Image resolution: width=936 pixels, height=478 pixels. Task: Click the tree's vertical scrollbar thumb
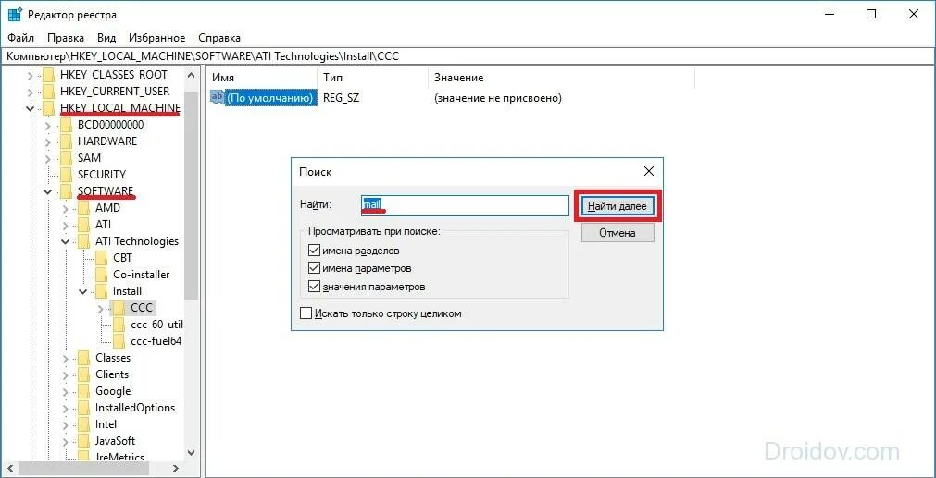(x=191, y=194)
